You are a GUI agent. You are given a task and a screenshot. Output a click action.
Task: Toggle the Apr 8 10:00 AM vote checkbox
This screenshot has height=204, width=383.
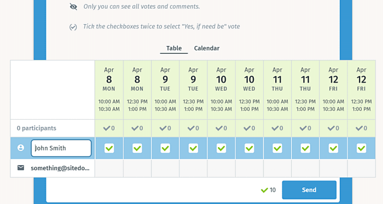[x=109, y=148]
